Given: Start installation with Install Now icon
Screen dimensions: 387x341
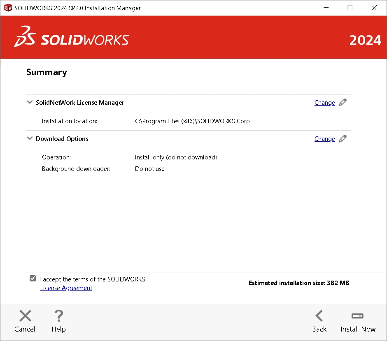Looking at the screenshot, I should [357, 316].
